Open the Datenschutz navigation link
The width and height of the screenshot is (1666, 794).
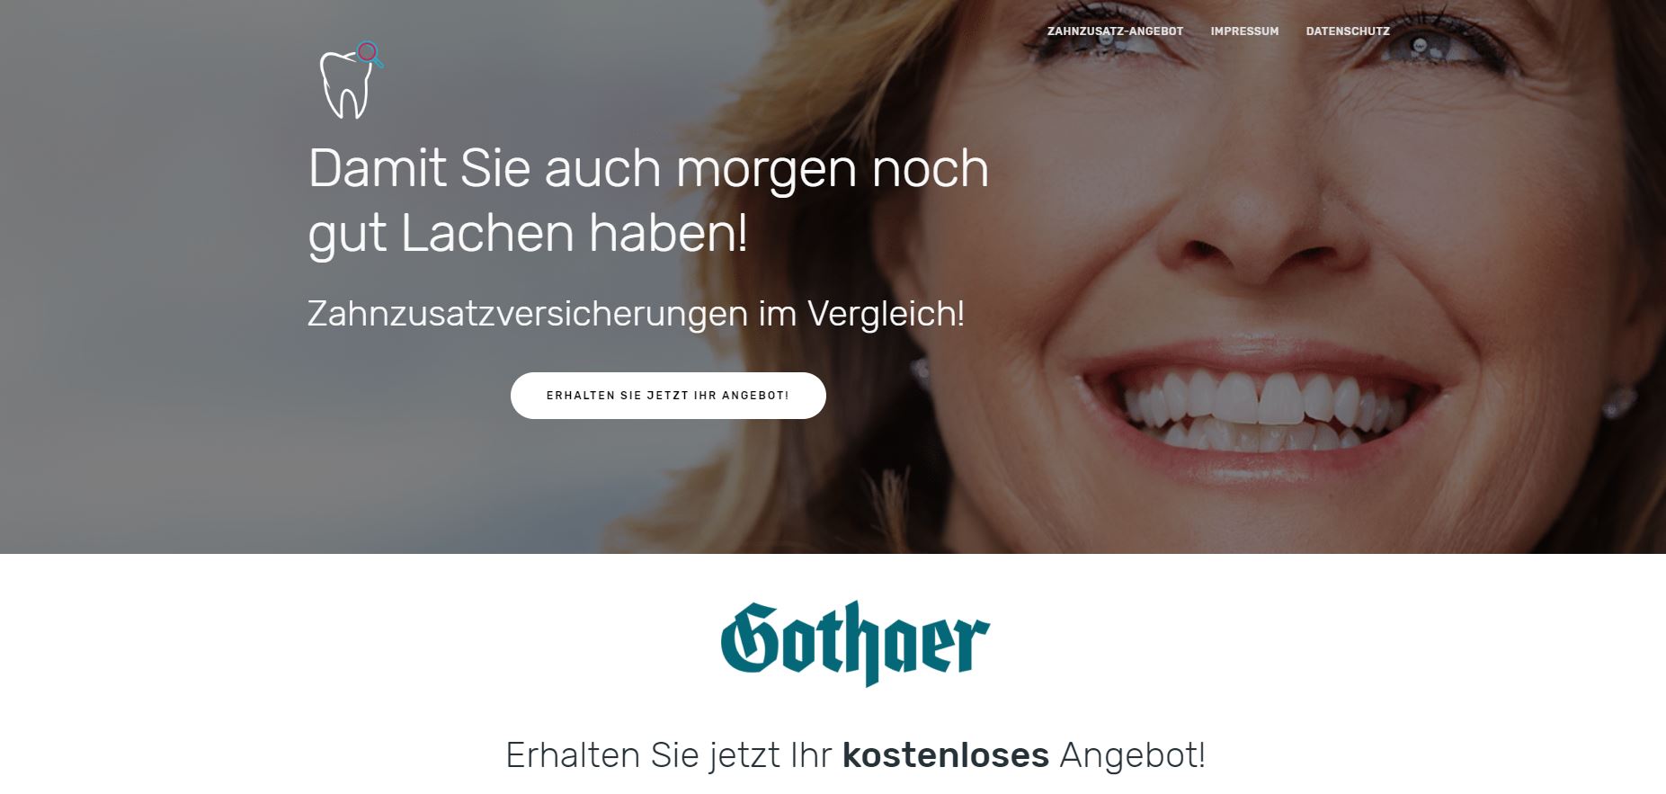(x=1348, y=31)
